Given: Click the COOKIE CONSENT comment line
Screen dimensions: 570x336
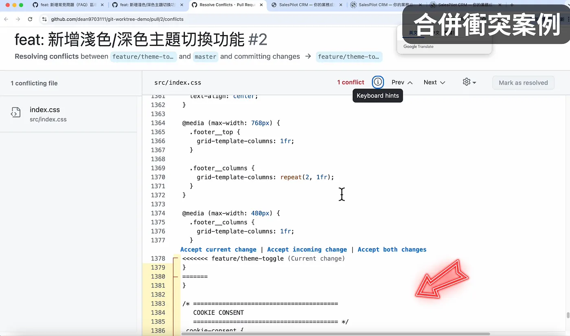Looking at the screenshot, I should click(x=219, y=312).
